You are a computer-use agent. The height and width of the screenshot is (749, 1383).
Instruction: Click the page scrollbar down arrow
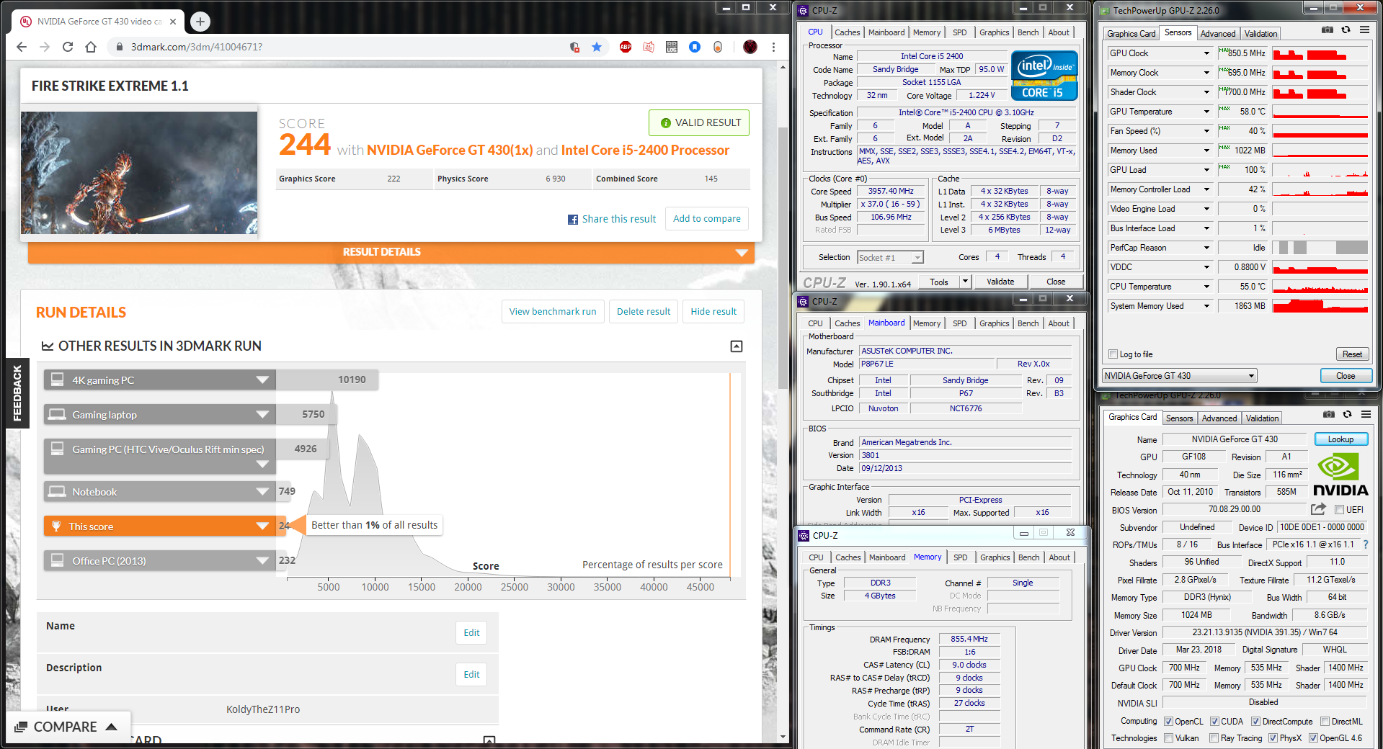click(783, 737)
